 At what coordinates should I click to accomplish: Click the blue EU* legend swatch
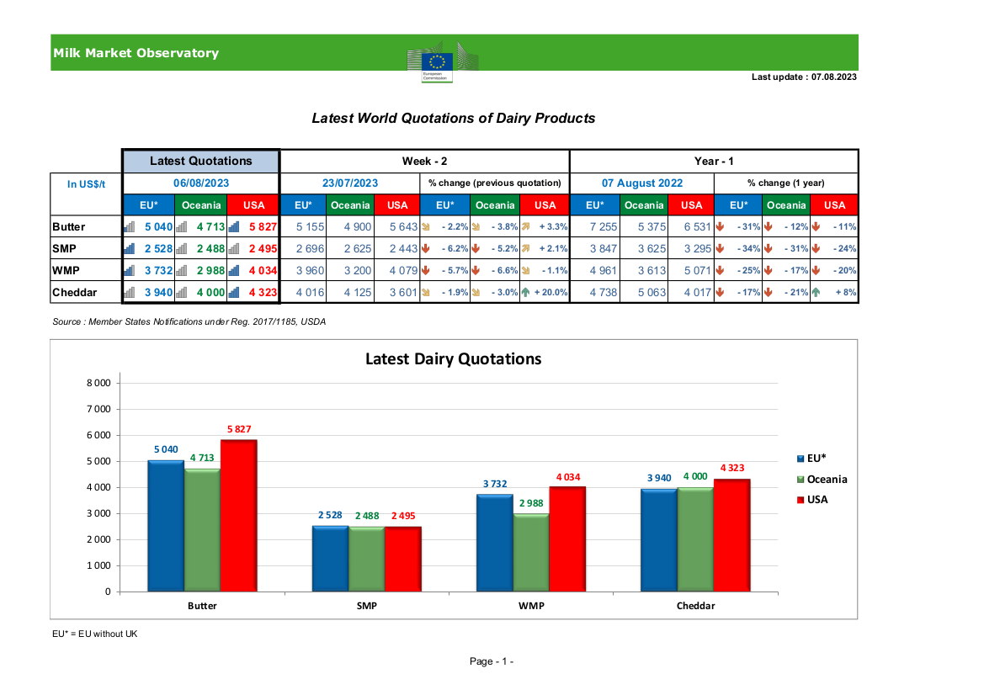(800, 459)
